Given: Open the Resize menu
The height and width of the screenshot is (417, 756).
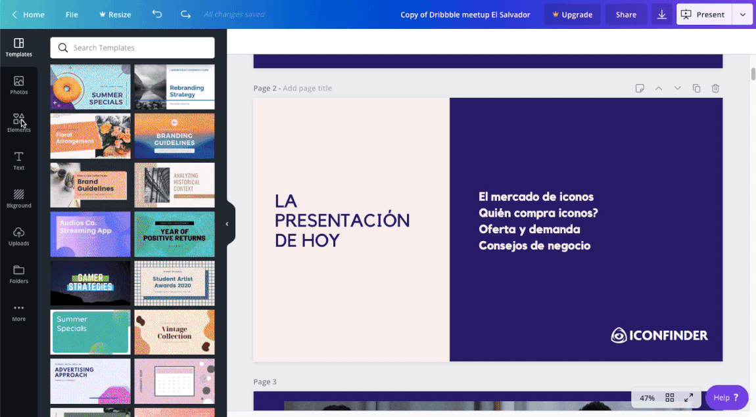Looking at the screenshot, I should (x=115, y=14).
